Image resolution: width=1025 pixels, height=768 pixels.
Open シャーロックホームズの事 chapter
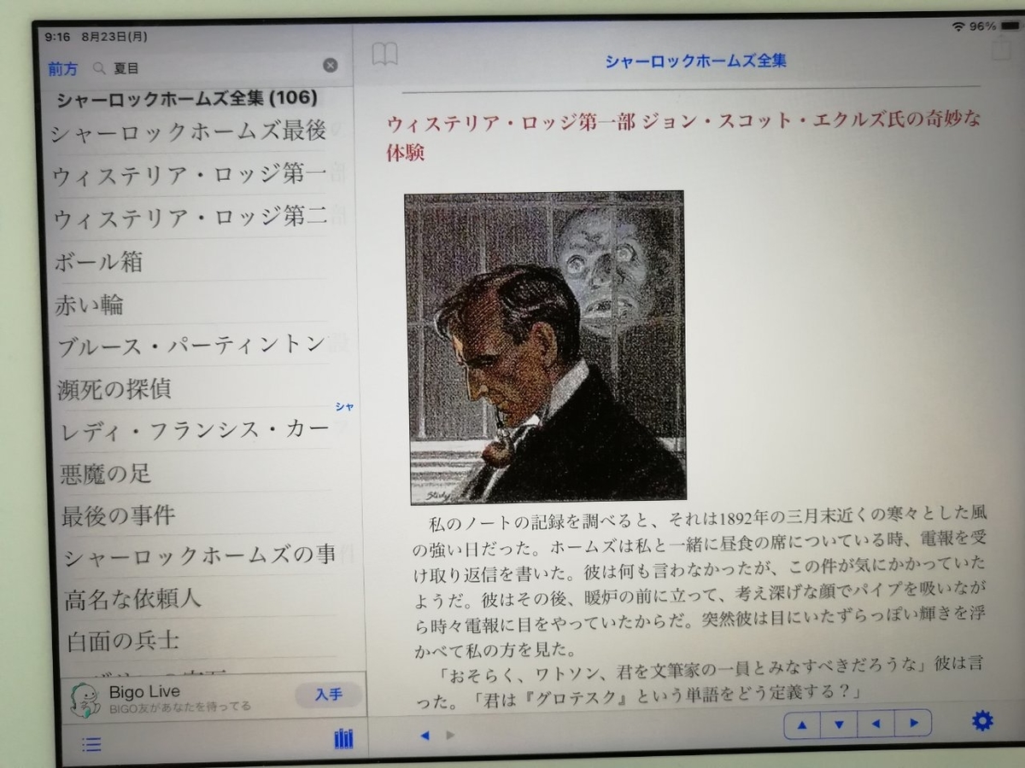[x=197, y=556]
